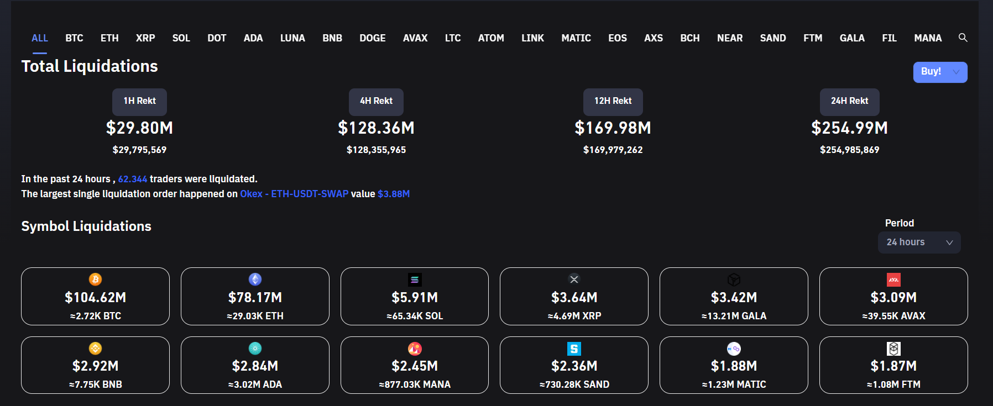Click the XRP logo icon

pyautogui.click(x=574, y=280)
